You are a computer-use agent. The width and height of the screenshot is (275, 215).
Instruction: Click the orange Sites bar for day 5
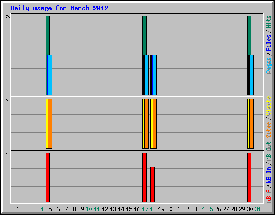click(50, 124)
